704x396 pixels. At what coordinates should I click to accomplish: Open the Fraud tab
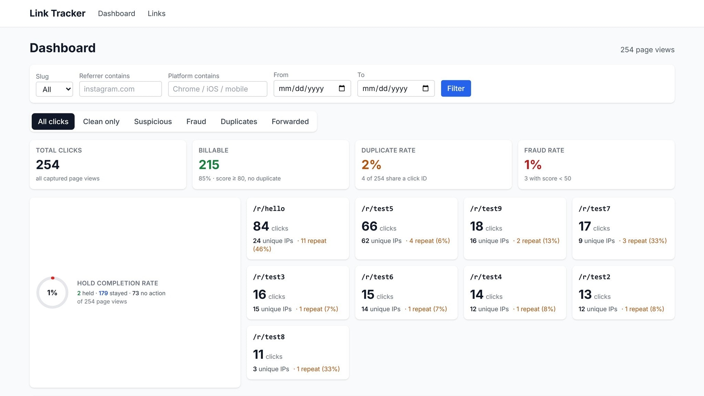[196, 122]
